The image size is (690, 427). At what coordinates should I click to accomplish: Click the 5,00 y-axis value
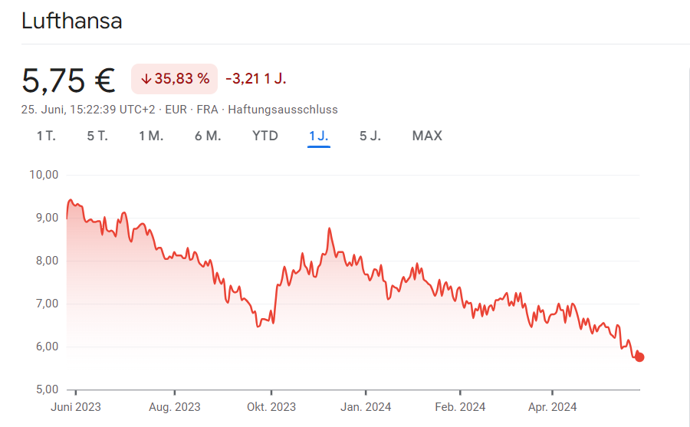(47, 389)
